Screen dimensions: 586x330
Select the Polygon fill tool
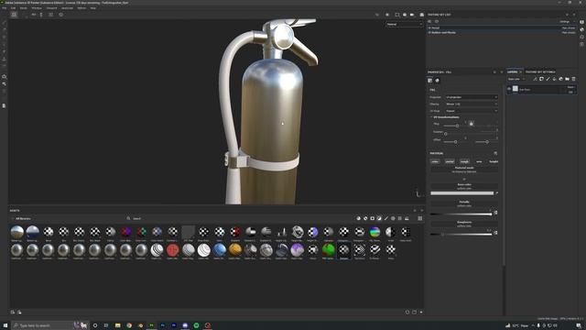(x=4, y=44)
